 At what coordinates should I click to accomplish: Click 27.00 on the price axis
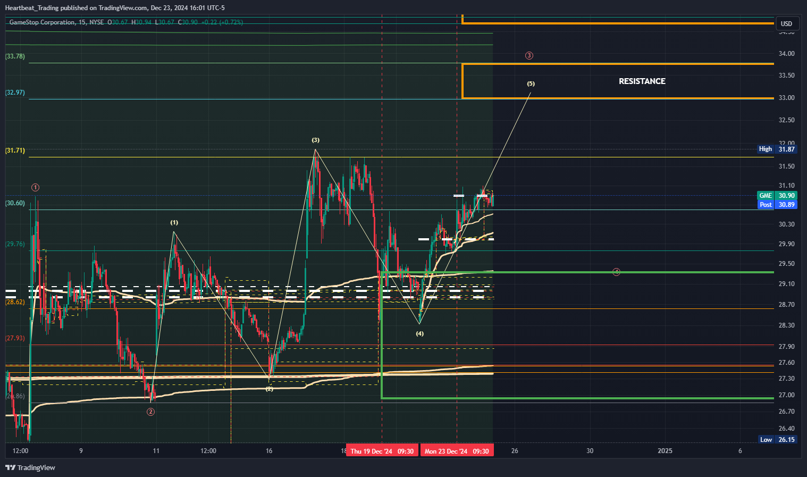pyautogui.click(x=786, y=395)
